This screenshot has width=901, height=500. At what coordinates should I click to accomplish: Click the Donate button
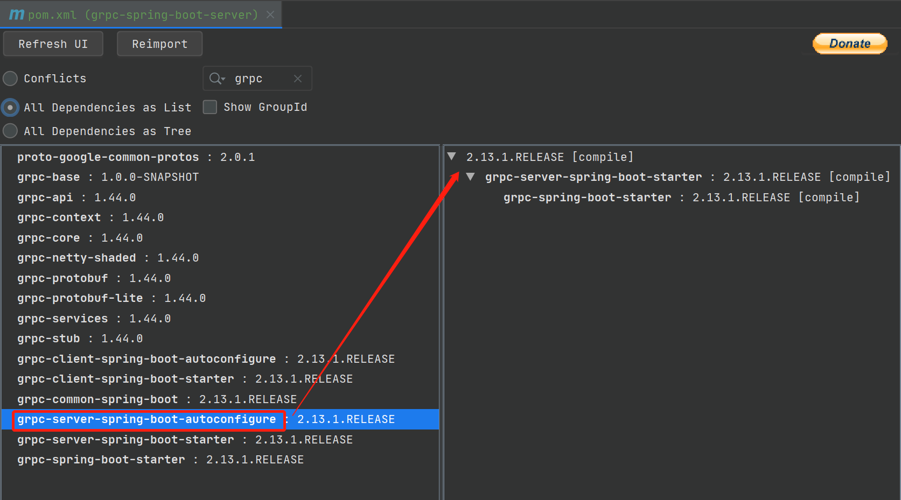tap(849, 44)
